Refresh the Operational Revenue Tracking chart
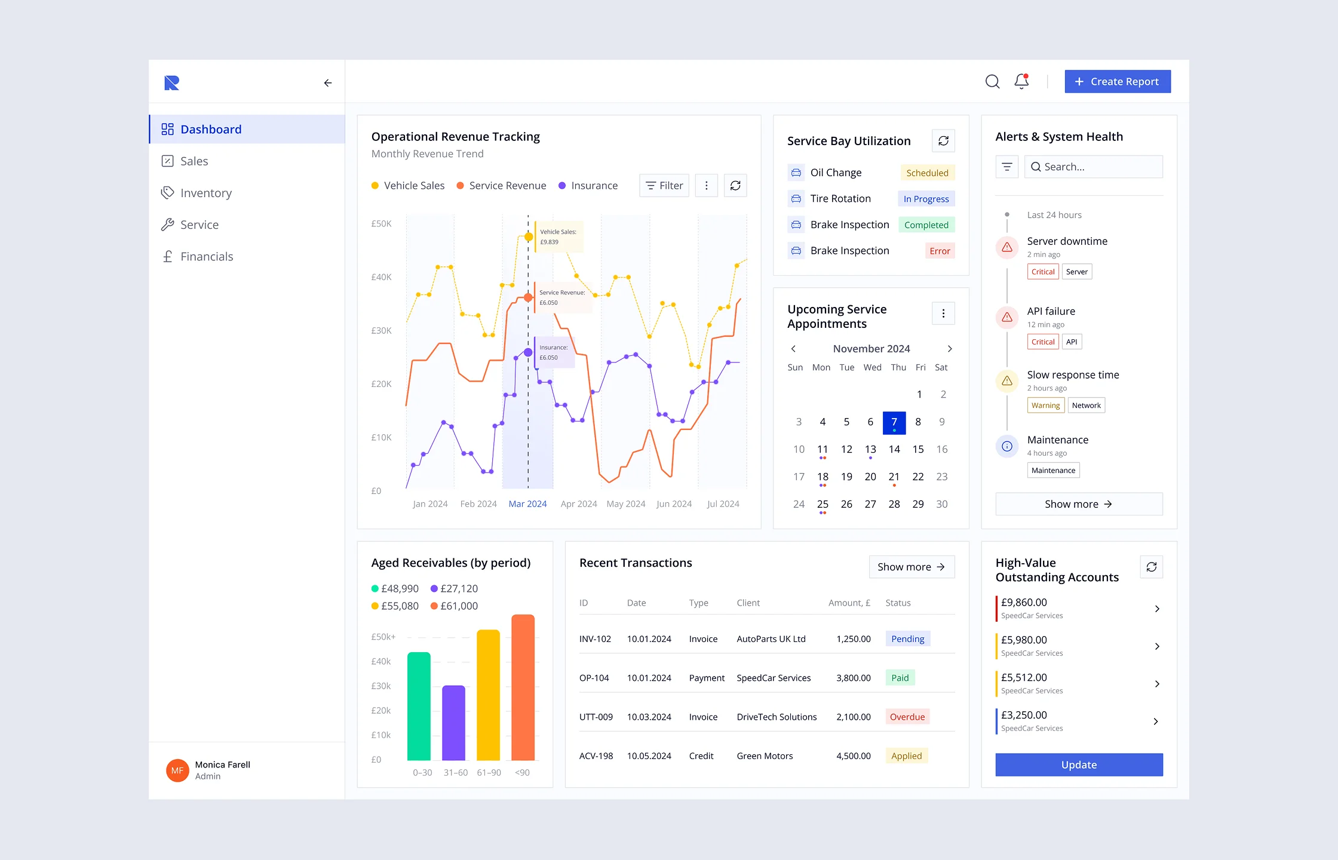The height and width of the screenshot is (860, 1338). 735,186
